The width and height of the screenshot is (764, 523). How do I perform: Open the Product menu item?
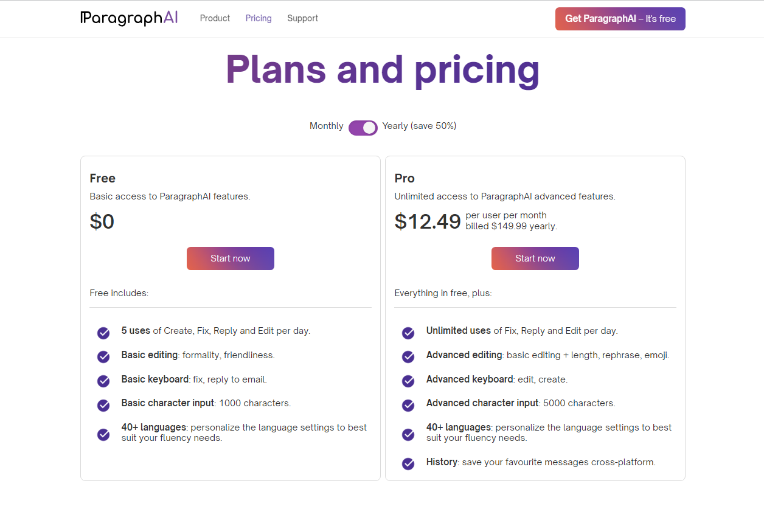(x=215, y=18)
